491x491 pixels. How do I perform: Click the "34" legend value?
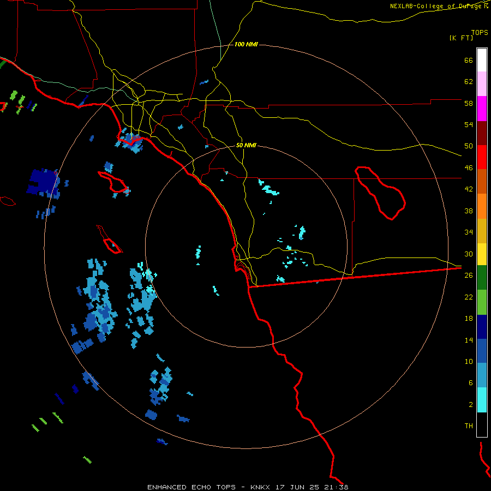coord(469,232)
